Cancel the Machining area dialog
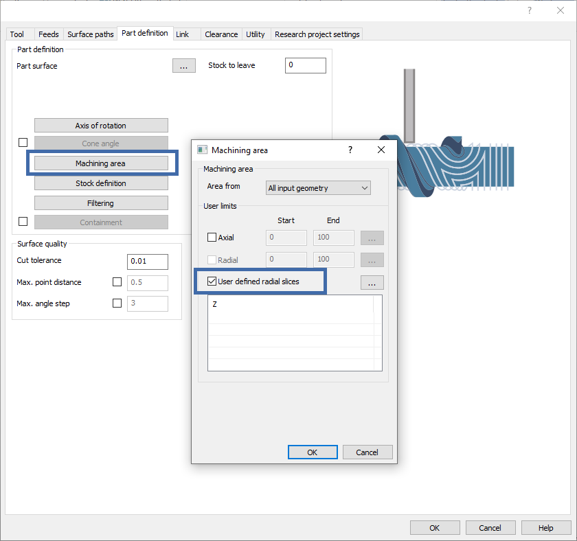Screen dimensions: 577x541 [367, 452]
